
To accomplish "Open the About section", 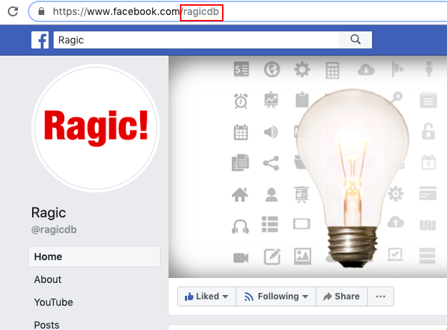I will (48, 279).
